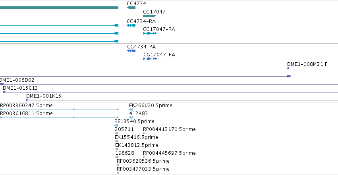The width and height of the screenshot is (338, 175).
Task: Click the EK155416.5prime EST label
Action: pos(137,137)
